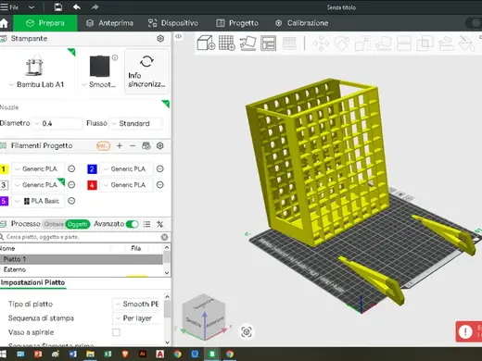The height and width of the screenshot is (361, 482).
Task: Expand the Tipo di piatto dropdown
Action: [x=137, y=305]
